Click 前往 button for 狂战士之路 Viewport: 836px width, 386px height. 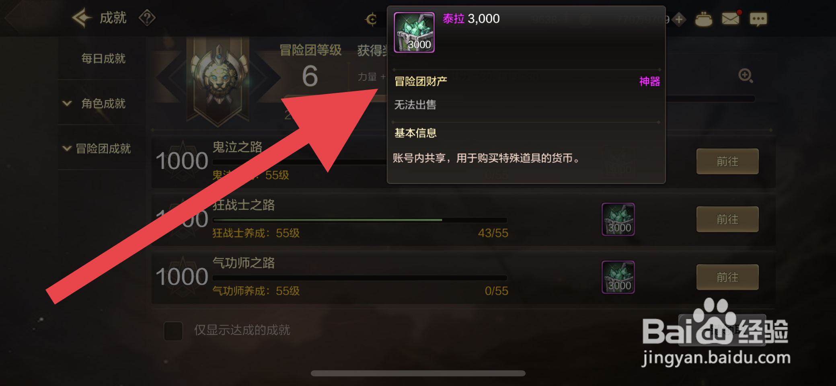point(727,219)
